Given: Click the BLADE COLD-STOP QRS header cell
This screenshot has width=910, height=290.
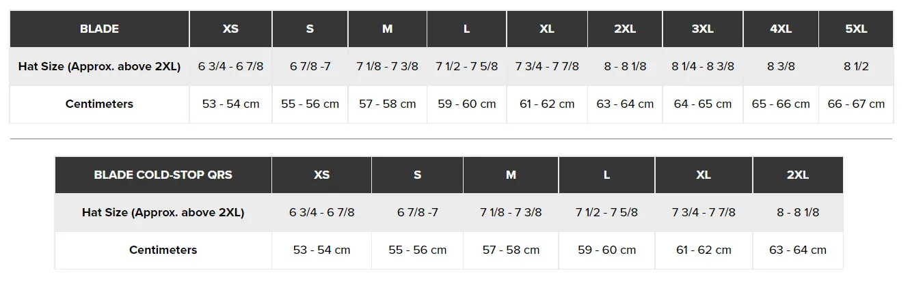Looking at the screenshot, I should tap(163, 175).
